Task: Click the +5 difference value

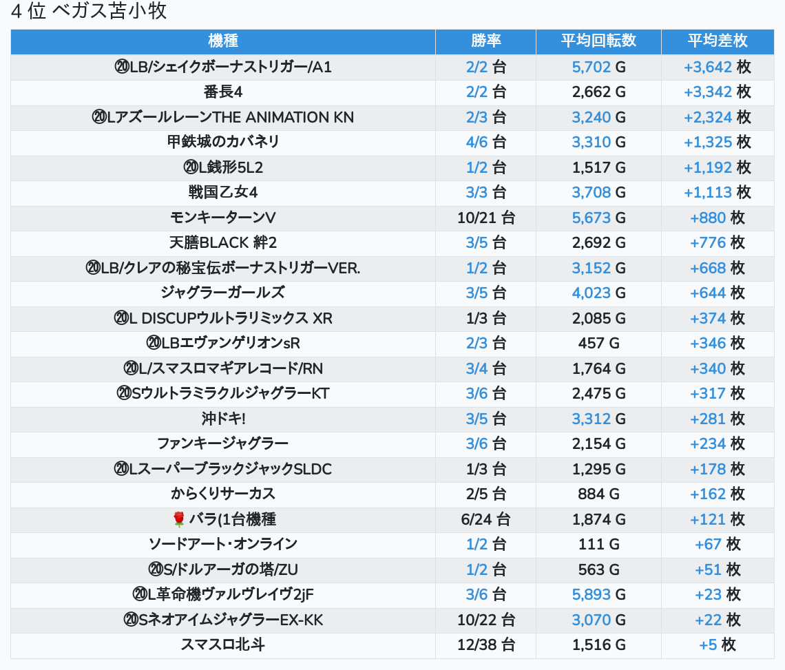Action: 708,645
